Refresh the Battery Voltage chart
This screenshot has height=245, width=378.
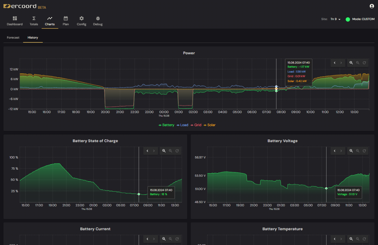(365, 150)
